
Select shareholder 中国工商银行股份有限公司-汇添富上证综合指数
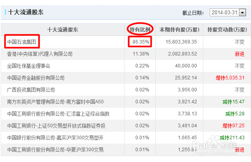(x=58, y=114)
